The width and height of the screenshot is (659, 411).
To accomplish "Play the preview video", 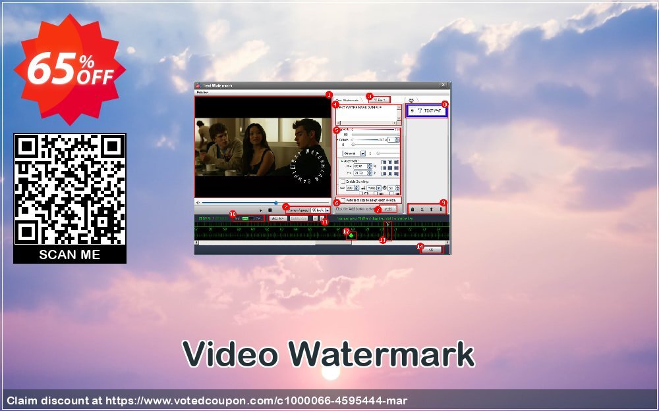I will click(x=261, y=210).
